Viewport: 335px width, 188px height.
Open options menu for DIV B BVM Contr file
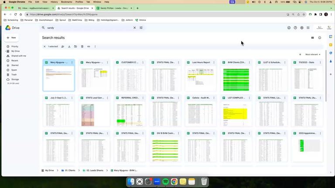tap(178, 133)
